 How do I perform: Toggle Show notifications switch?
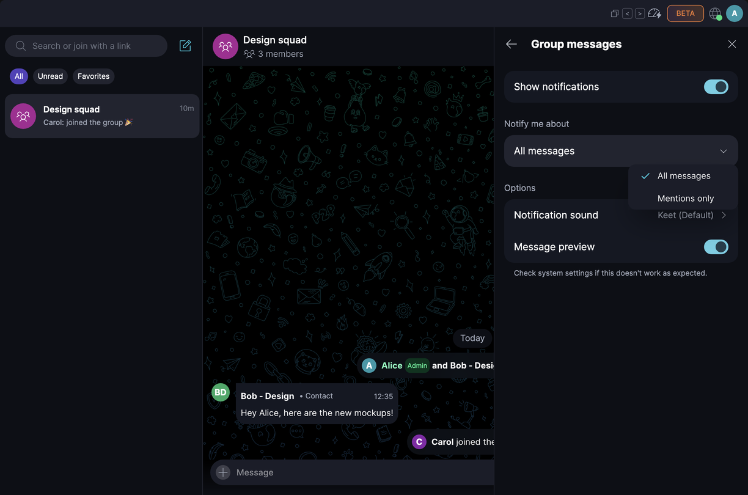[716, 87]
